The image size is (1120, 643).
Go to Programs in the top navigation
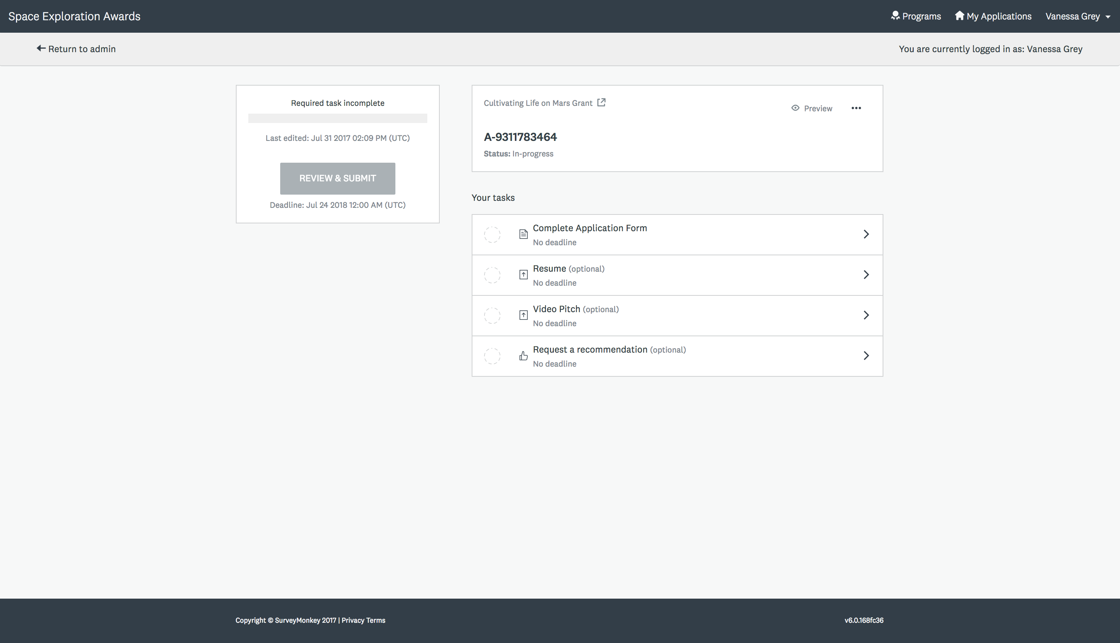pos(916,16)
